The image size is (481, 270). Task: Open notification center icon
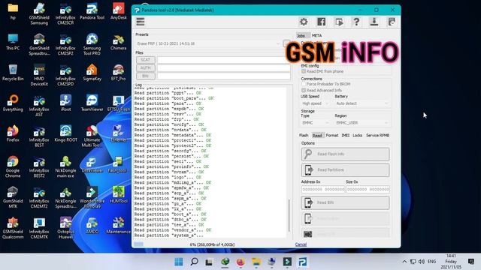pos(471,262)
